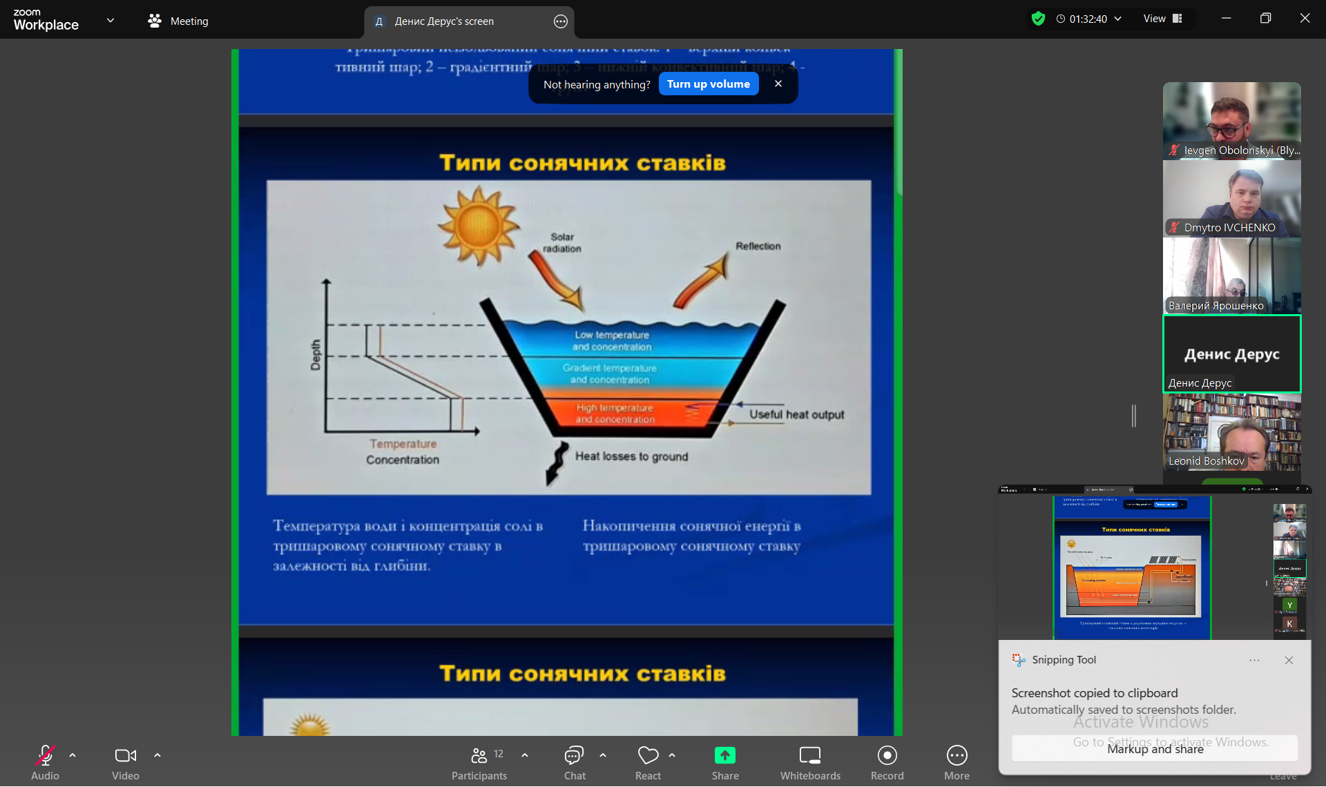
Task: Open the Meeting tab
Action: pyautogui.click(x=178, y=21)
